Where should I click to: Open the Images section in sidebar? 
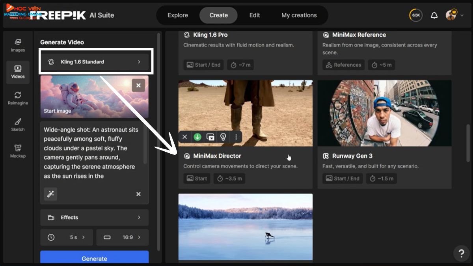pyautogui.click(x=18, y=45)
